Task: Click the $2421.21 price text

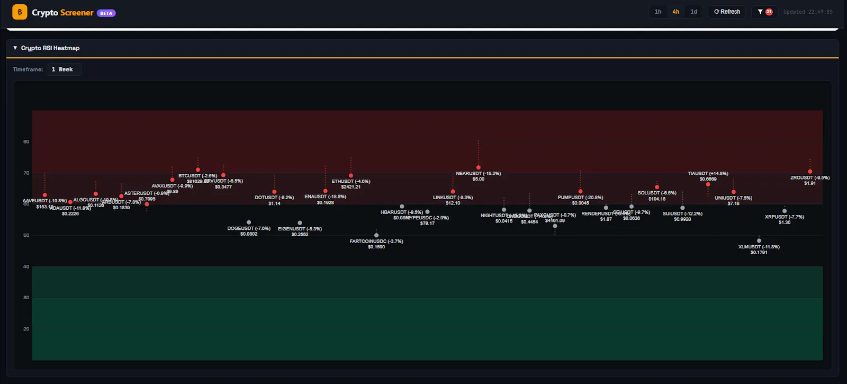Action: (351, 187)
